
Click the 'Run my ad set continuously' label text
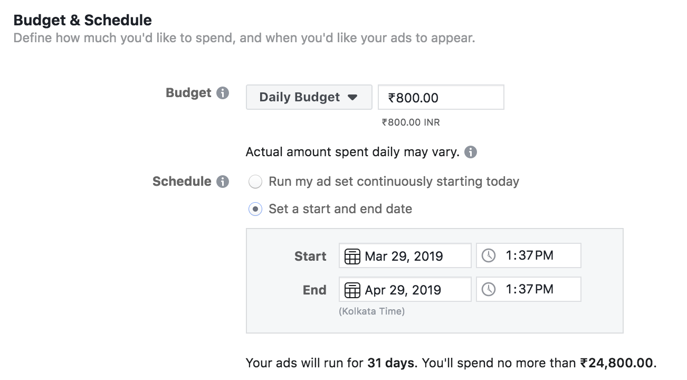394,182
